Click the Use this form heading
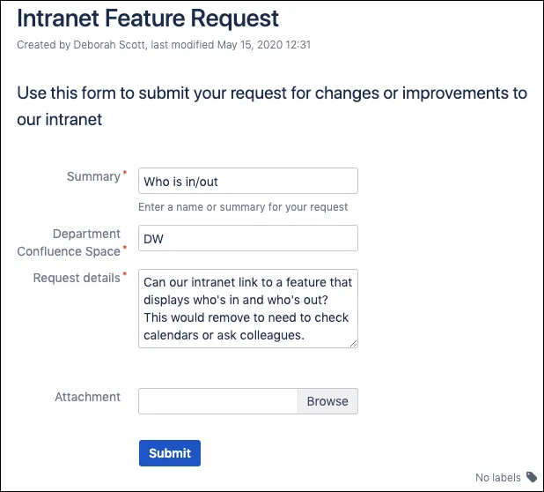 coord(272,106)
